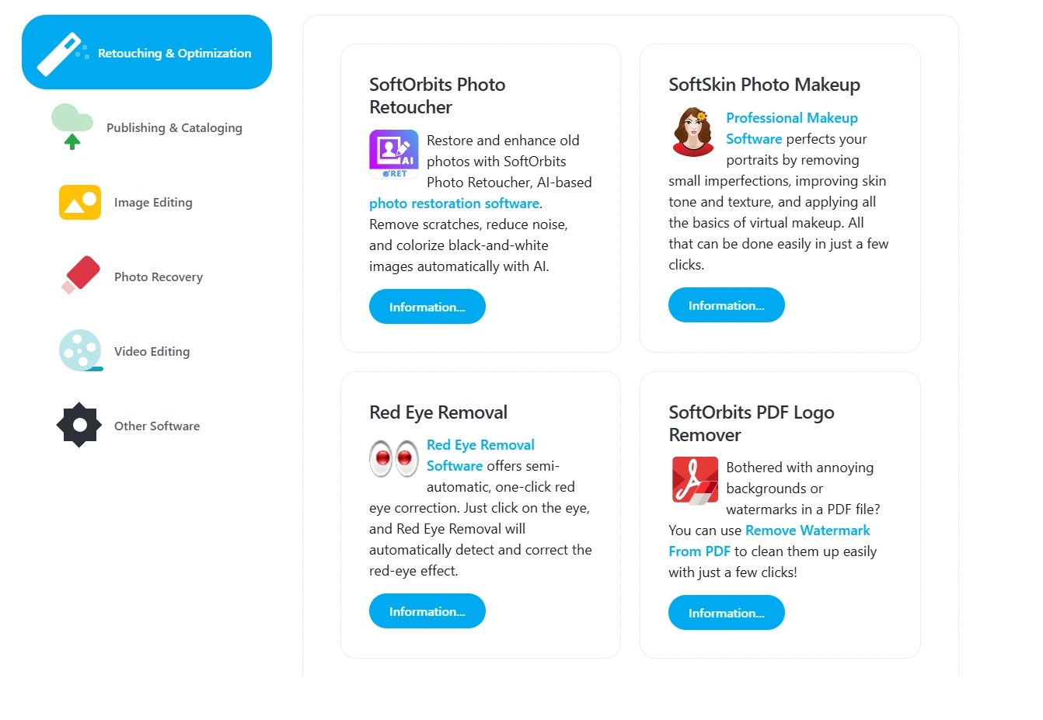Image resolution: width=1043 pixels, height=720 pixels.
Task: Open the photo restoration software link
Action: coord(454,203)
